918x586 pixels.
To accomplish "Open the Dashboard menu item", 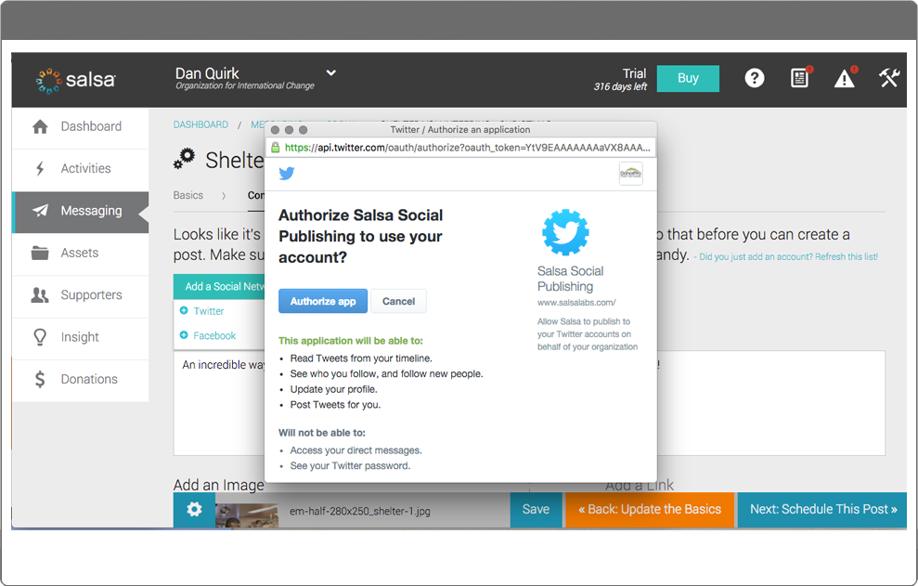I will coord(80,127).
